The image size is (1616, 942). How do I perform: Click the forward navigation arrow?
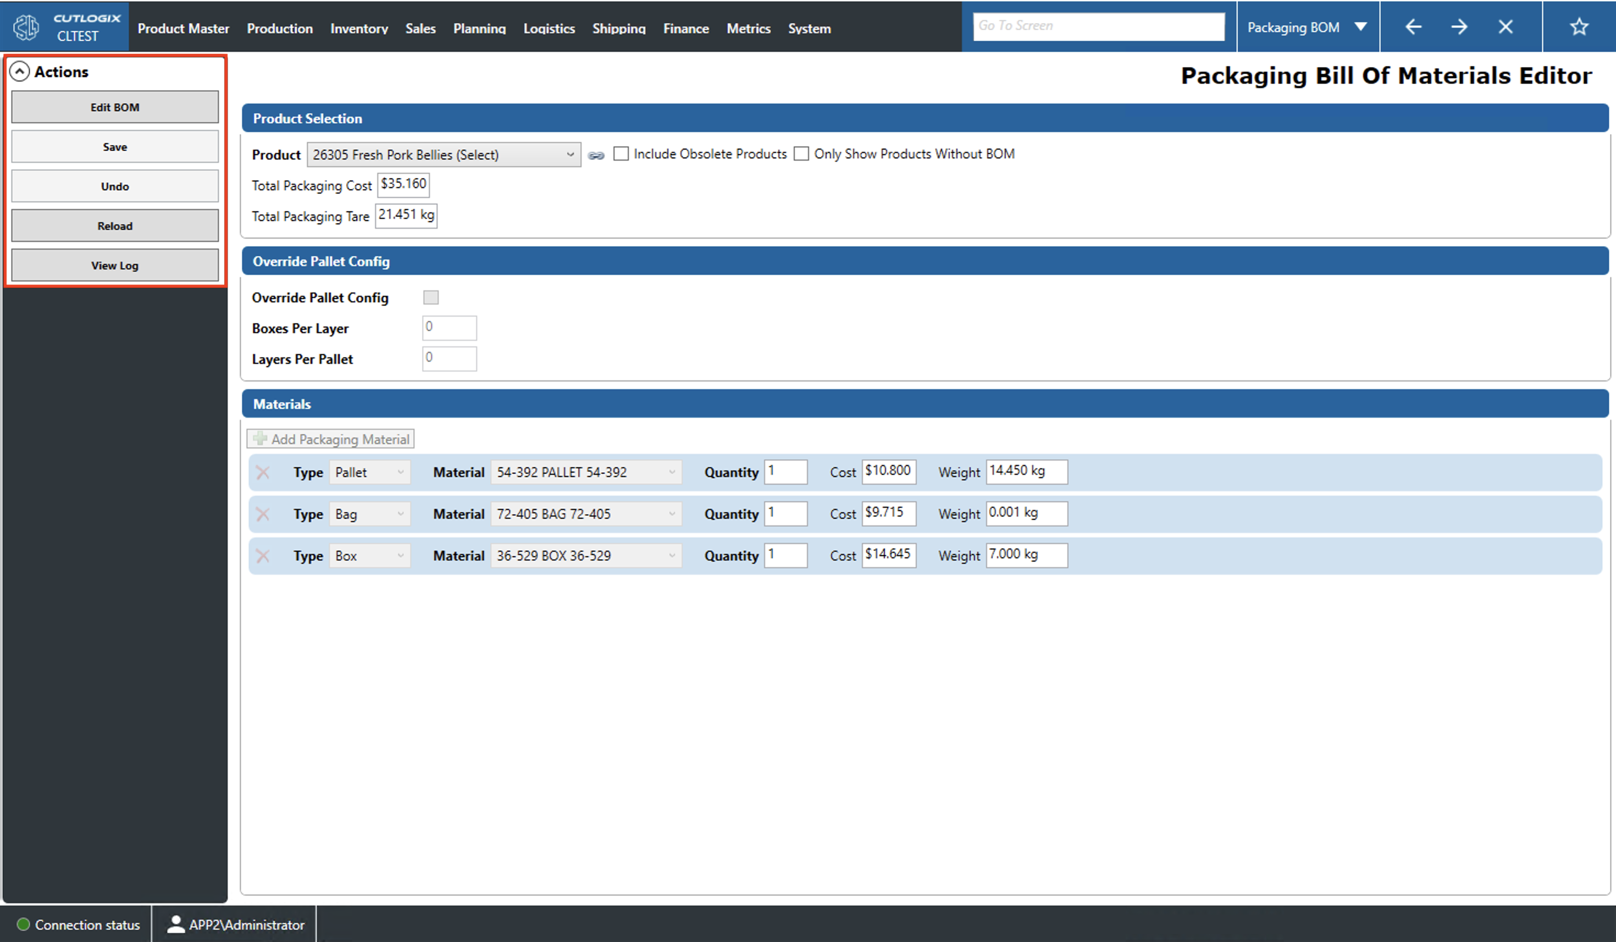1459,27
